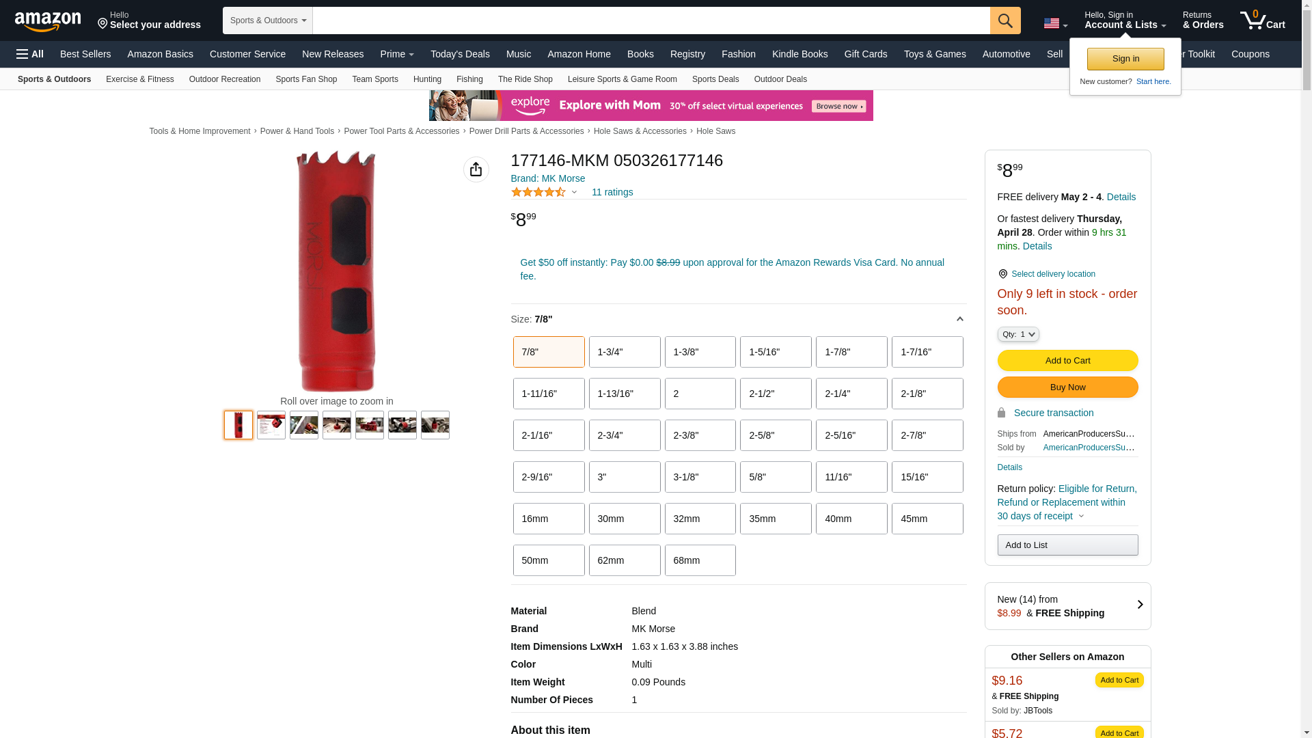The image size is (1312, 738).
Task: Open the Qty quantity dropdown
Action: [x=1018, y=334]
